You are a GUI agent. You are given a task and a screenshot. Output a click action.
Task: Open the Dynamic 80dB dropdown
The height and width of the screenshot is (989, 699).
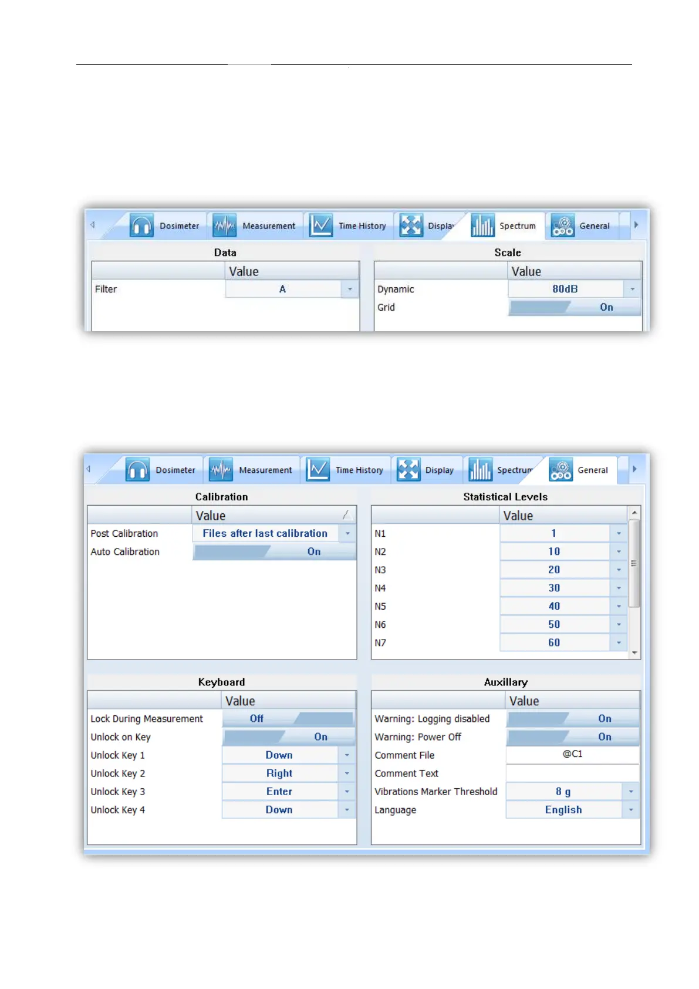point(632,289)
